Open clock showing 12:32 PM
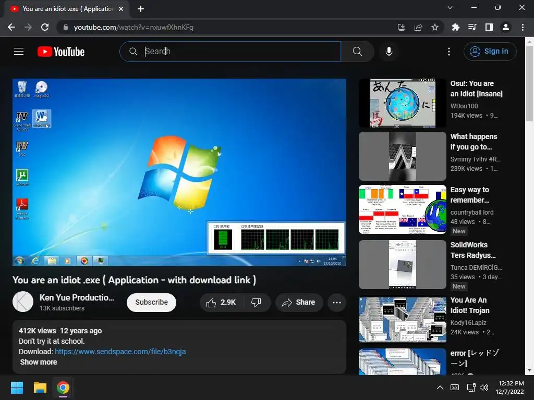The image size is (534, 400). (x=510, y=387)
